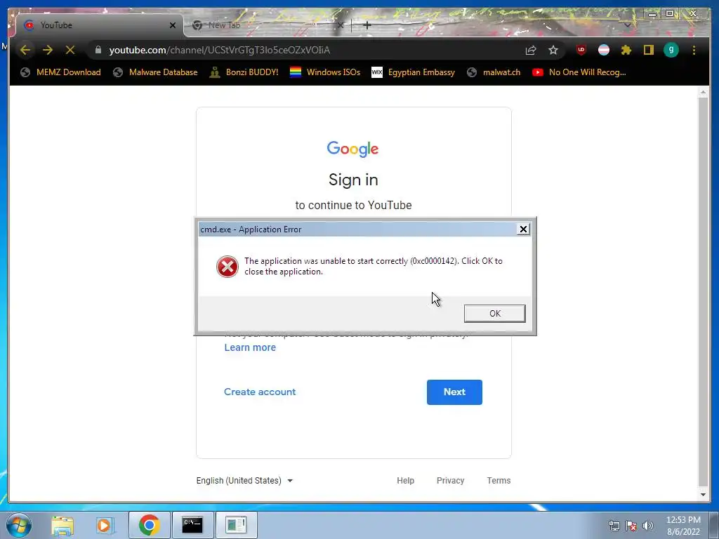Click Create account
This screenshot has width=719, height=539.
point(260,392)
